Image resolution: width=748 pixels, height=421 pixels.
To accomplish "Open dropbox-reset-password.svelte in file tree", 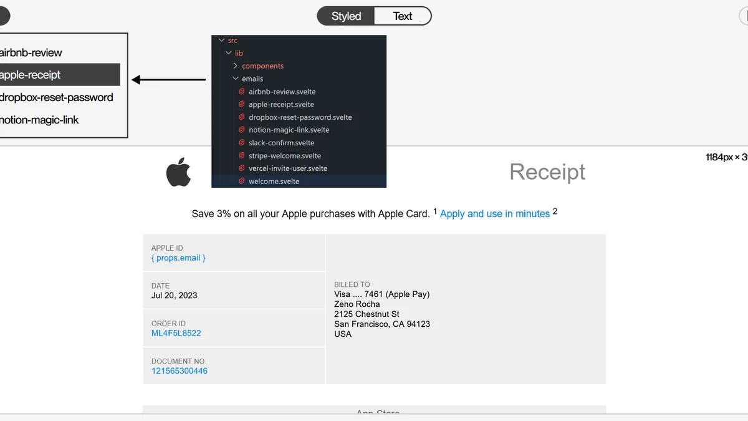I will pos(300,117).
